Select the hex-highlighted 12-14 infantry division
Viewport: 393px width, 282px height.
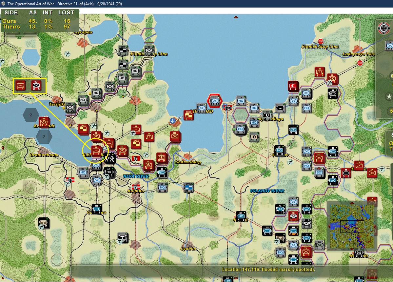tap(215, 101)
